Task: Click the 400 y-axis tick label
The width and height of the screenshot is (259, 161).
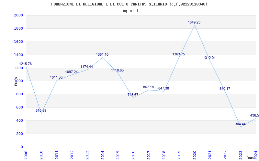Action: 19,120
